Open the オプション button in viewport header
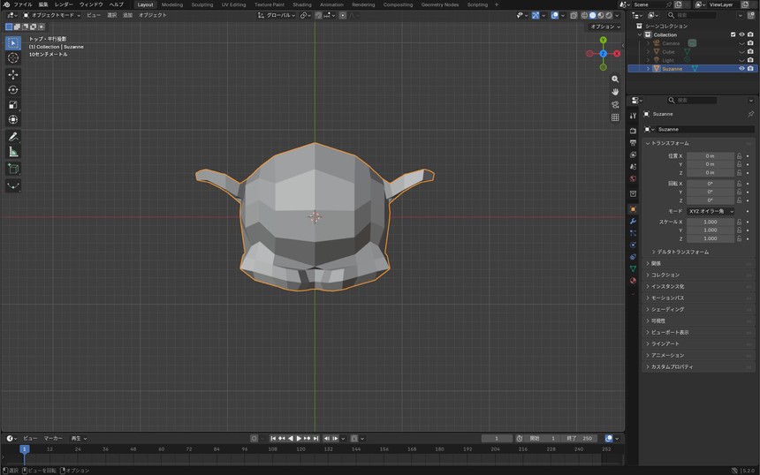Screen dimensions: 760x475 tap(604, 26)
